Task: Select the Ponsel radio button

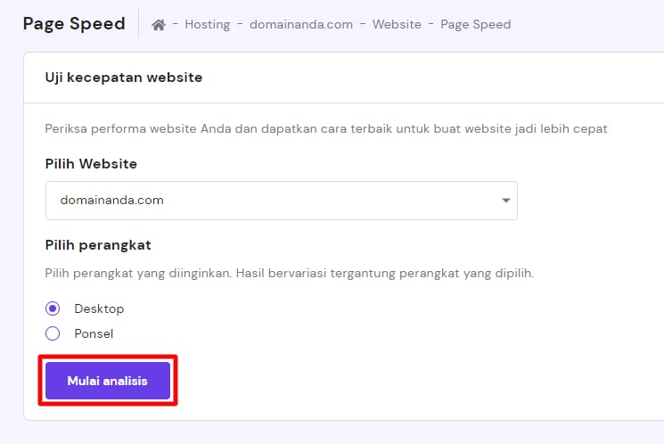Action: pyautogui.click(x=53, y=333)
